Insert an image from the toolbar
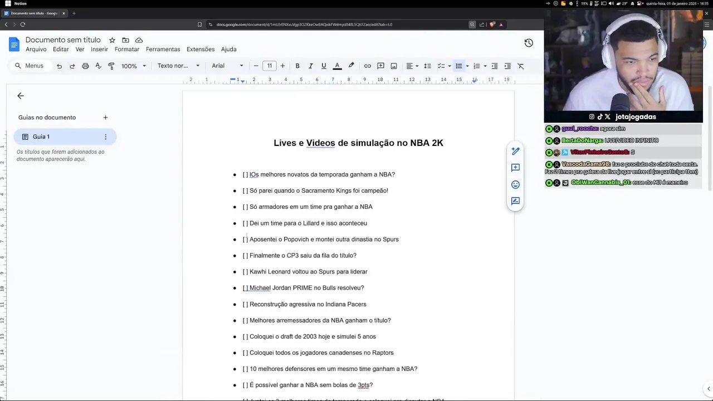This screenshot has height=401, width=713. (x=394, y=66)
